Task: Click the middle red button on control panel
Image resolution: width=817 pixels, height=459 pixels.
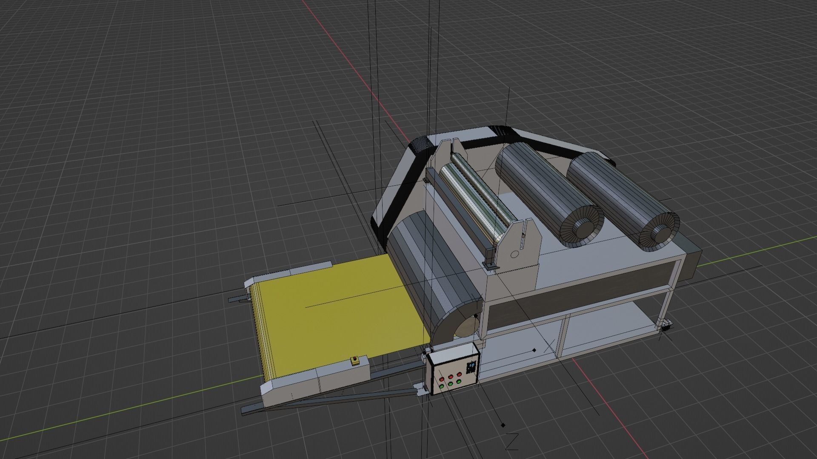Action: [451, 377]
